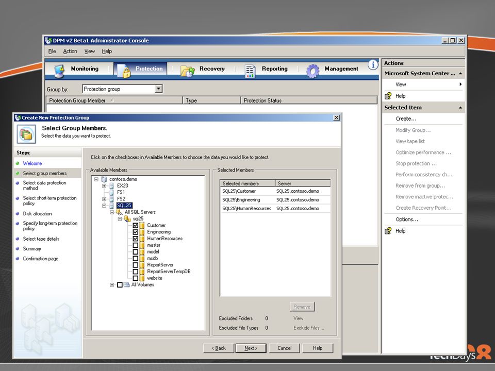Select the contoso.demo domain icon
This screenshot has width=495, height=371.
pyautogui.click(x=104, y=179)
